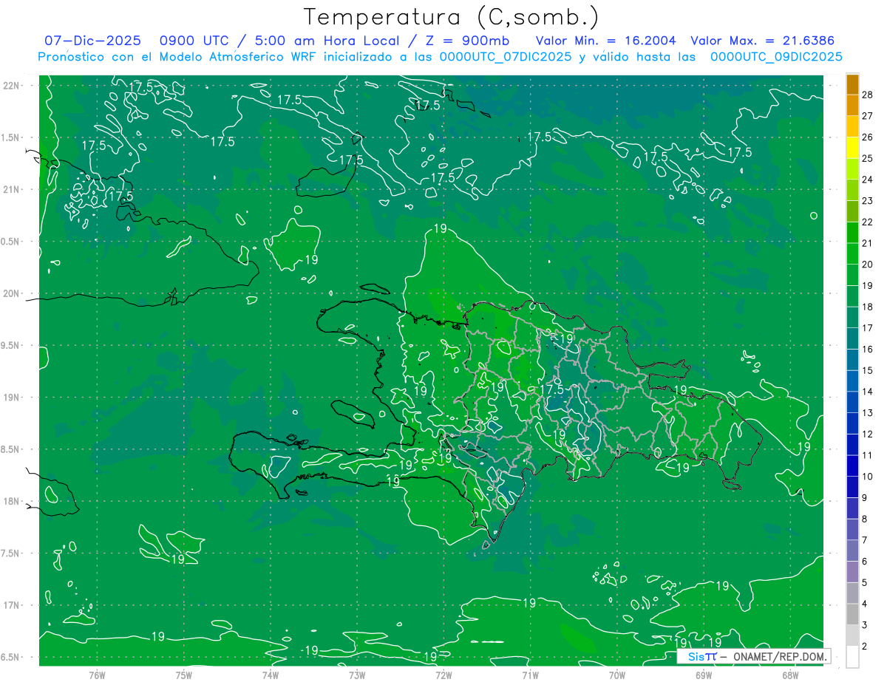Screen dimensions: 887x685
Task: Click the "69W" longitude axis label
Action: 704,675
